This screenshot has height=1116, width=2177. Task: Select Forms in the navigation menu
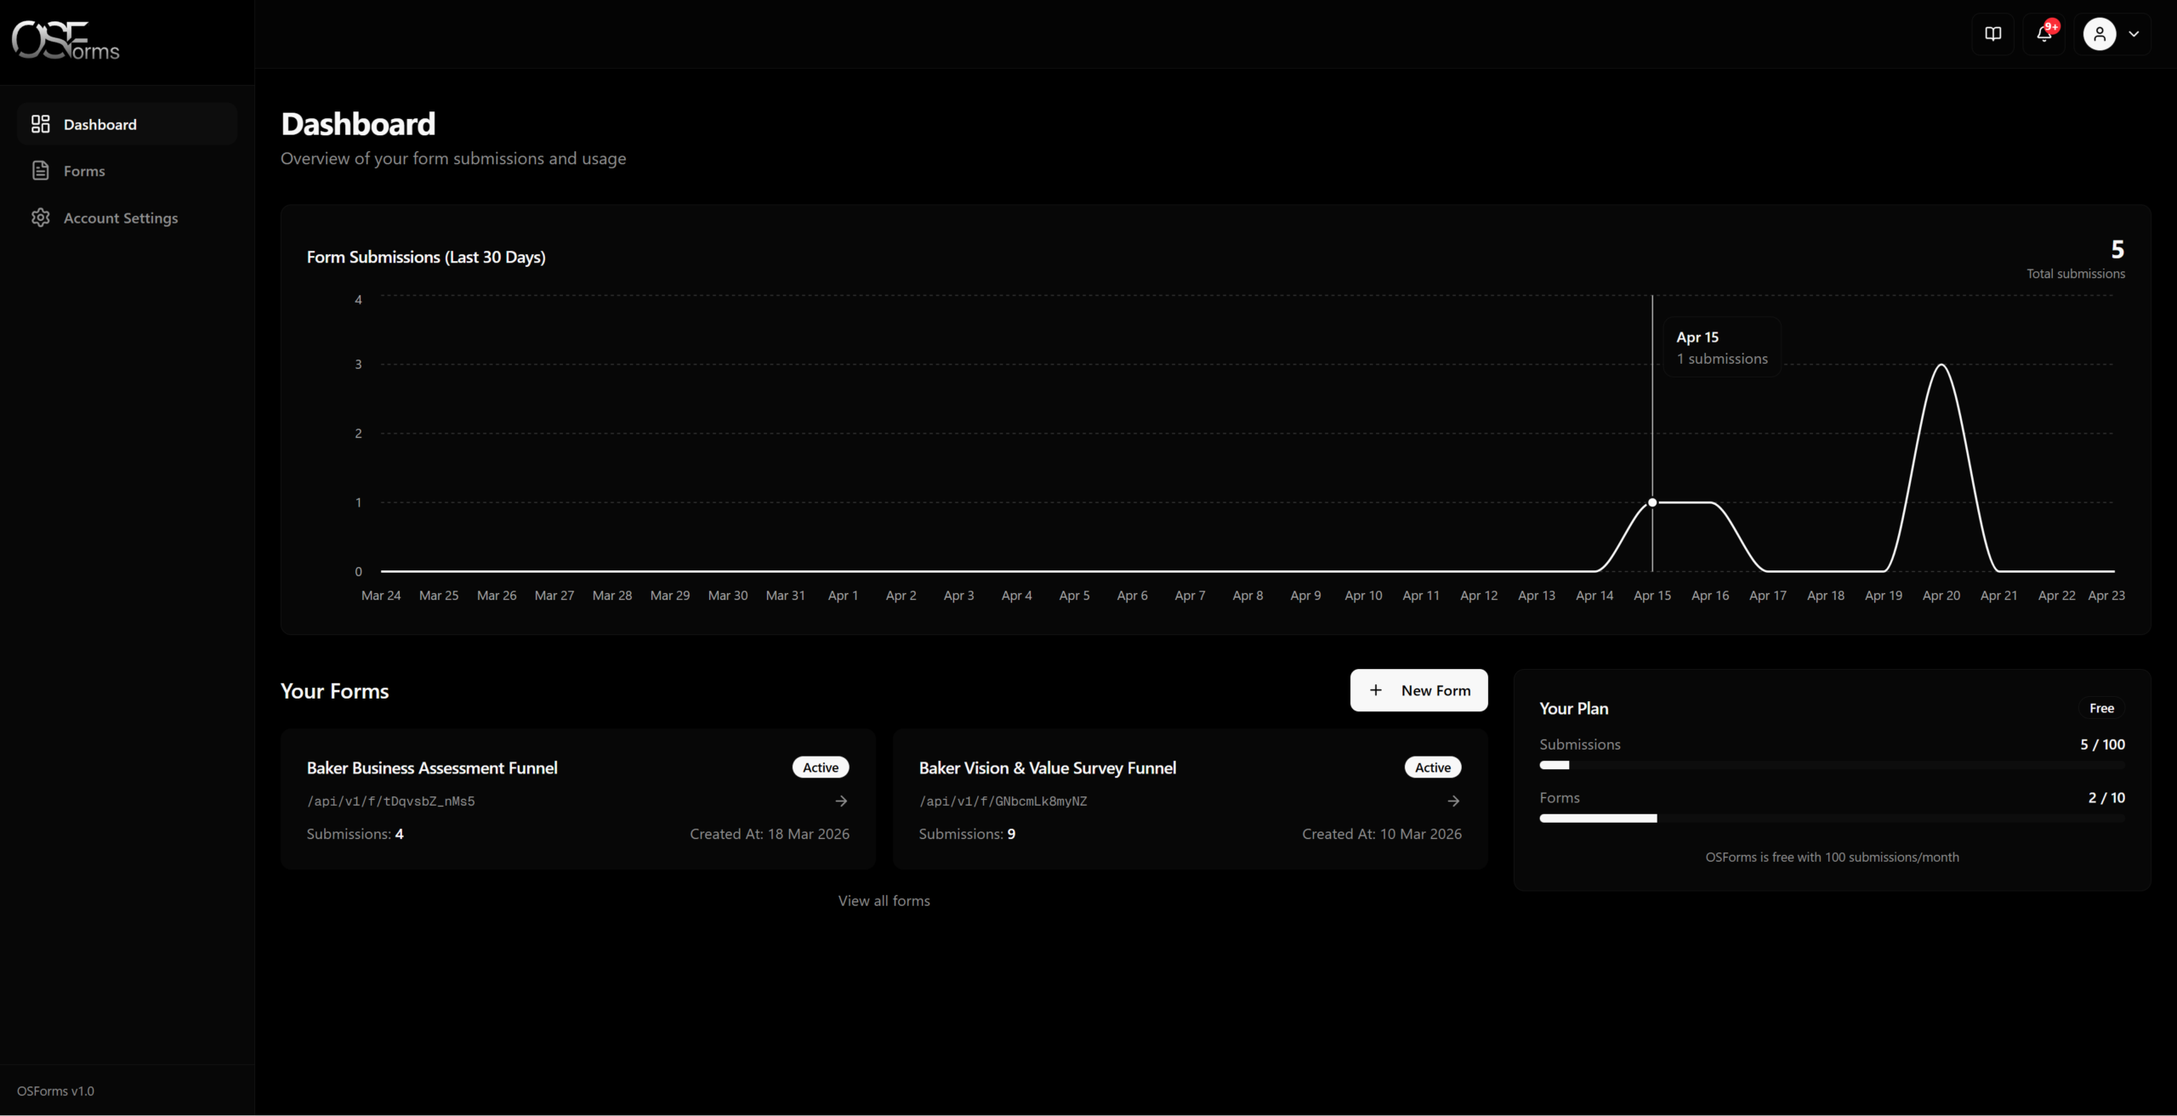(84, 170)
